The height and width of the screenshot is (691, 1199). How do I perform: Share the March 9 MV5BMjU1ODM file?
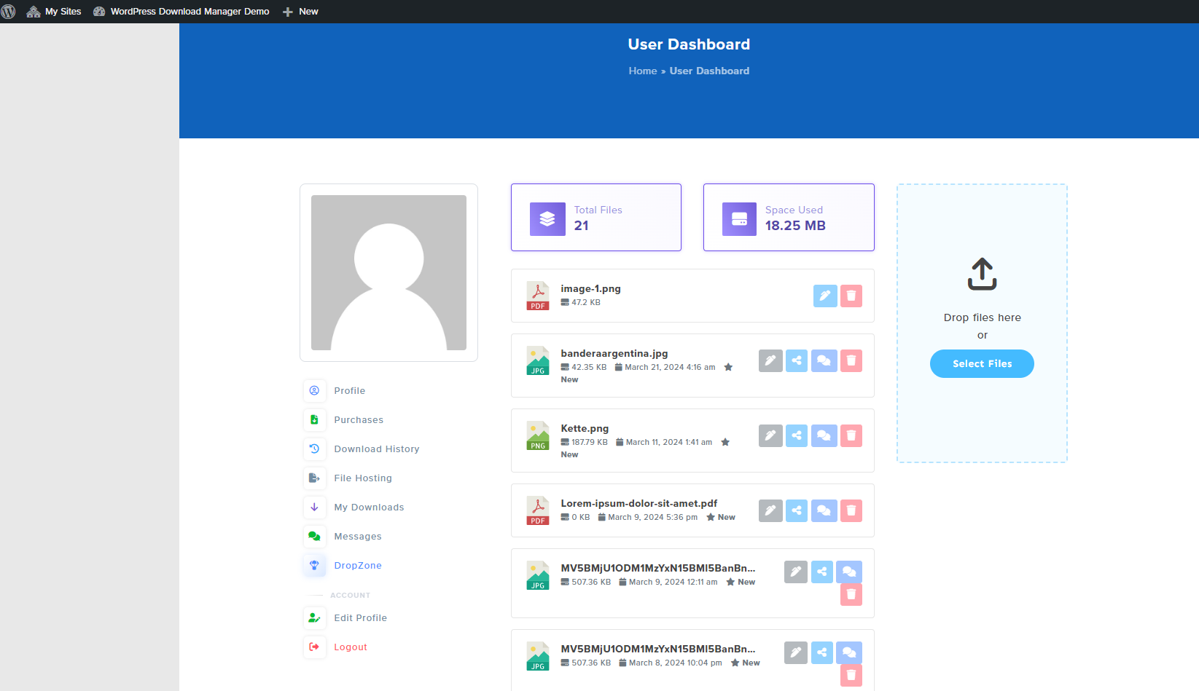(822, 572)
